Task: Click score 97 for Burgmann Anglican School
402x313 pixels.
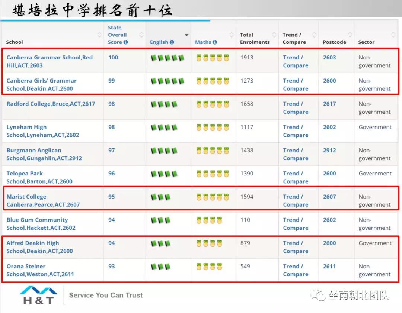Action: pyautogui.click(x=112, y=150)
